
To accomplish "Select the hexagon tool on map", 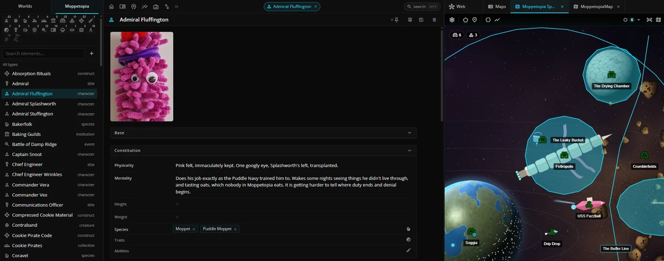I will 488,20.
